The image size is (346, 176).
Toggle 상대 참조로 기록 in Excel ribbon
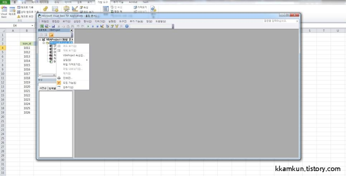(28, 12)
